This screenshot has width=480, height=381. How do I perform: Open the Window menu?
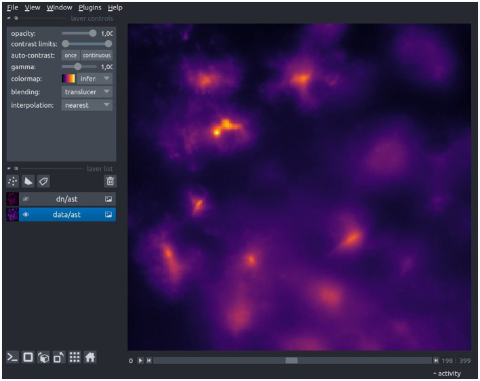click(60, 7)
